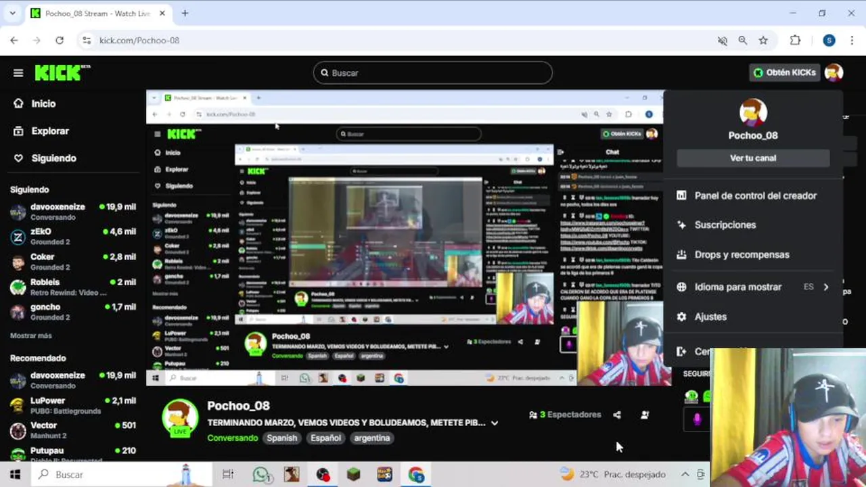Open Suscripciones menu entry
This screenshot has height=487, width=866.
click(x=725, y=225)
